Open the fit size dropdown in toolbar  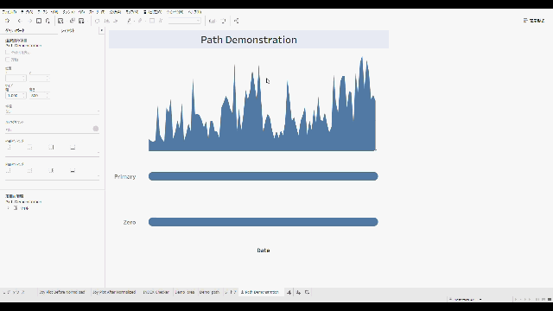[x=185, y=21]
